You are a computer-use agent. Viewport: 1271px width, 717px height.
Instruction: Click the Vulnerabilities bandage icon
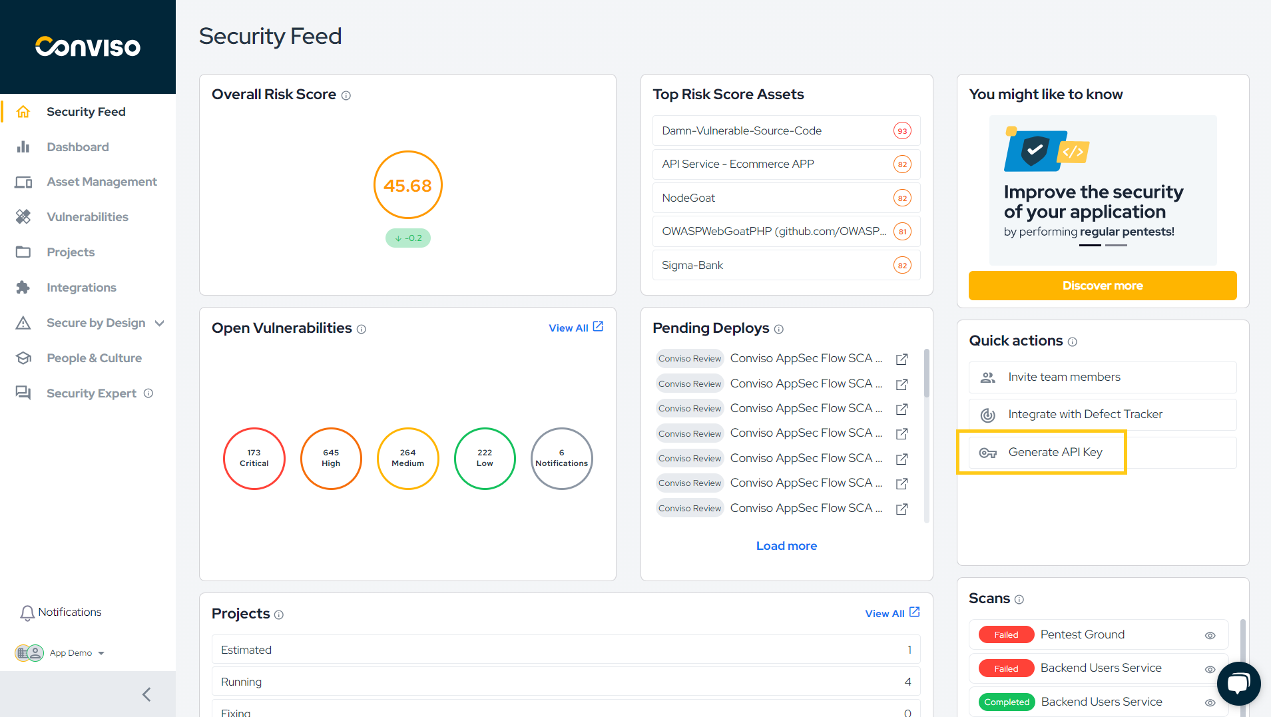(23, 217)
